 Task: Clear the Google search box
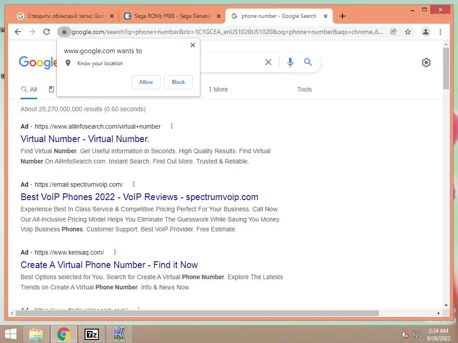[268, 62]
